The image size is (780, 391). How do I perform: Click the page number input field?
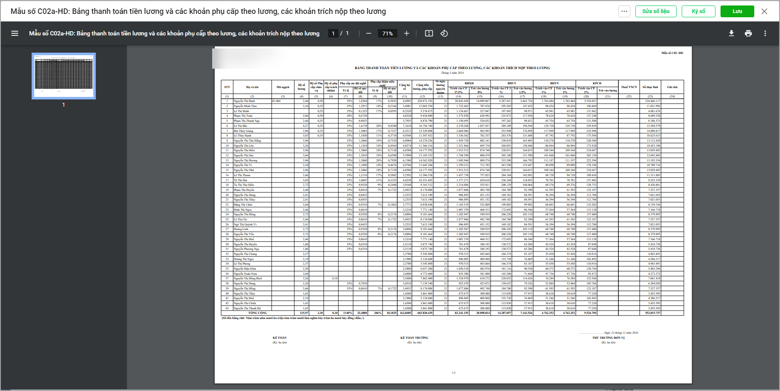(x=333, y=33)
